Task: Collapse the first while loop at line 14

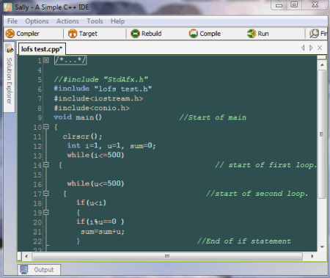Action: (x=46, y=165)
